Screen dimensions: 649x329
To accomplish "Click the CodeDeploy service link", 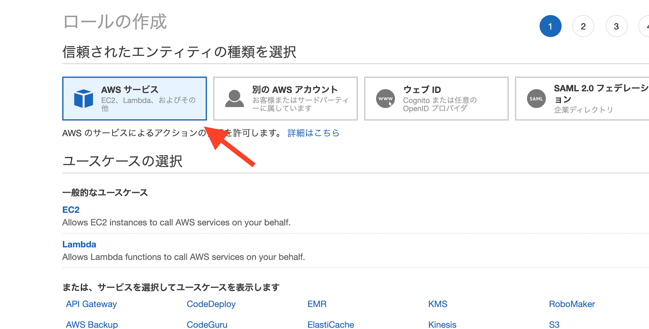I will [211, 304].
